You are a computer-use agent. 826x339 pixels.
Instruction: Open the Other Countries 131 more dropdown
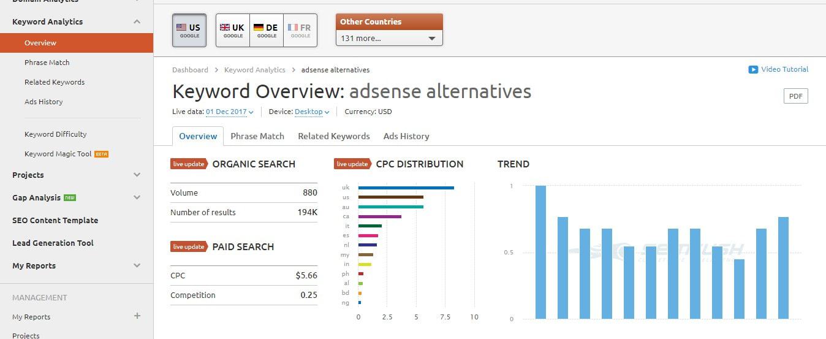coord(389,38)
